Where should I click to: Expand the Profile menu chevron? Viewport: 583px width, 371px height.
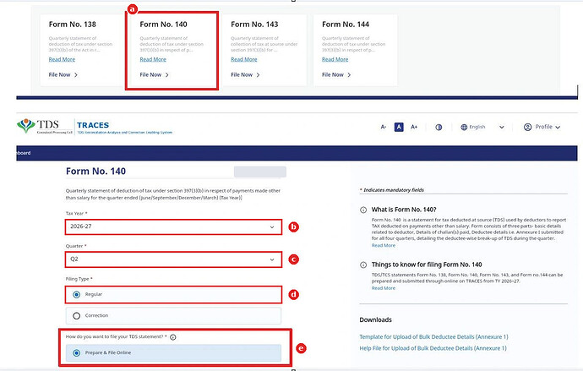(558, 127)
